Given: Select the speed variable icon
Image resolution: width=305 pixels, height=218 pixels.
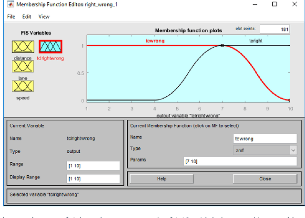Looking at the screenshot, I should pyautogui.click(x=22, y=86).
